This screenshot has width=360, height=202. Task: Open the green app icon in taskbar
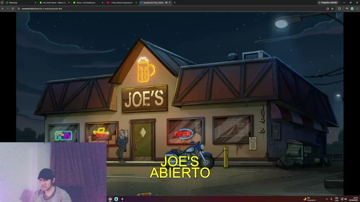pos(116,199)
